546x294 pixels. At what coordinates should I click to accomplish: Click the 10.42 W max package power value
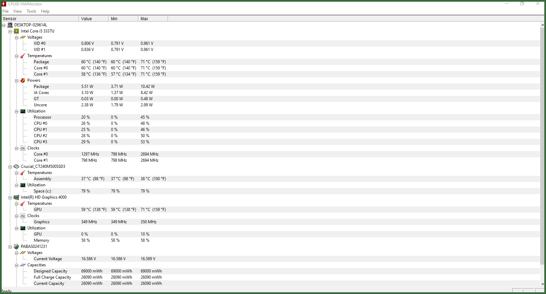(x=148, y=86)
